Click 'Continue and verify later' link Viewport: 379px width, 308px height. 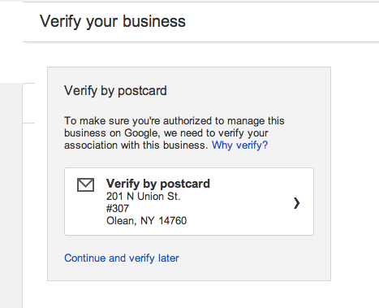click(122, 258)
